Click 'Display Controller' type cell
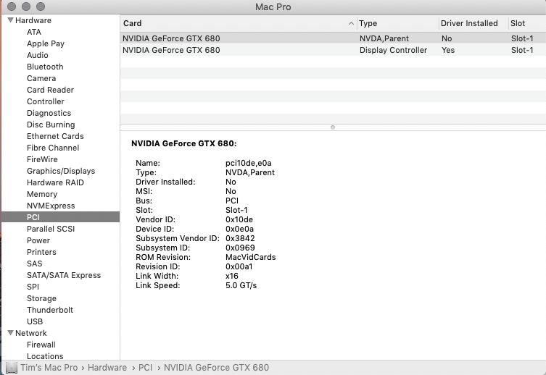The image size is (546, 375). (x=393, y=50)
